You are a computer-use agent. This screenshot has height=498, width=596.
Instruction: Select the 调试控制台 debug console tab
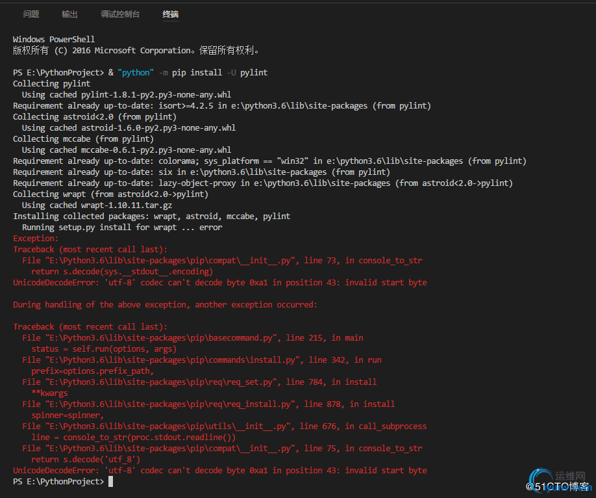click(x=120, y=14)
